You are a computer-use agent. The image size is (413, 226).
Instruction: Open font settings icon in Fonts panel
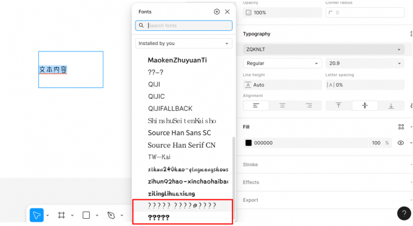(216, 12)
